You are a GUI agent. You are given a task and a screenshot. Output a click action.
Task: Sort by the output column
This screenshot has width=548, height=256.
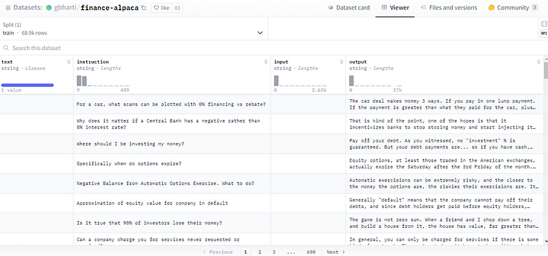click(x=538, y=62)
